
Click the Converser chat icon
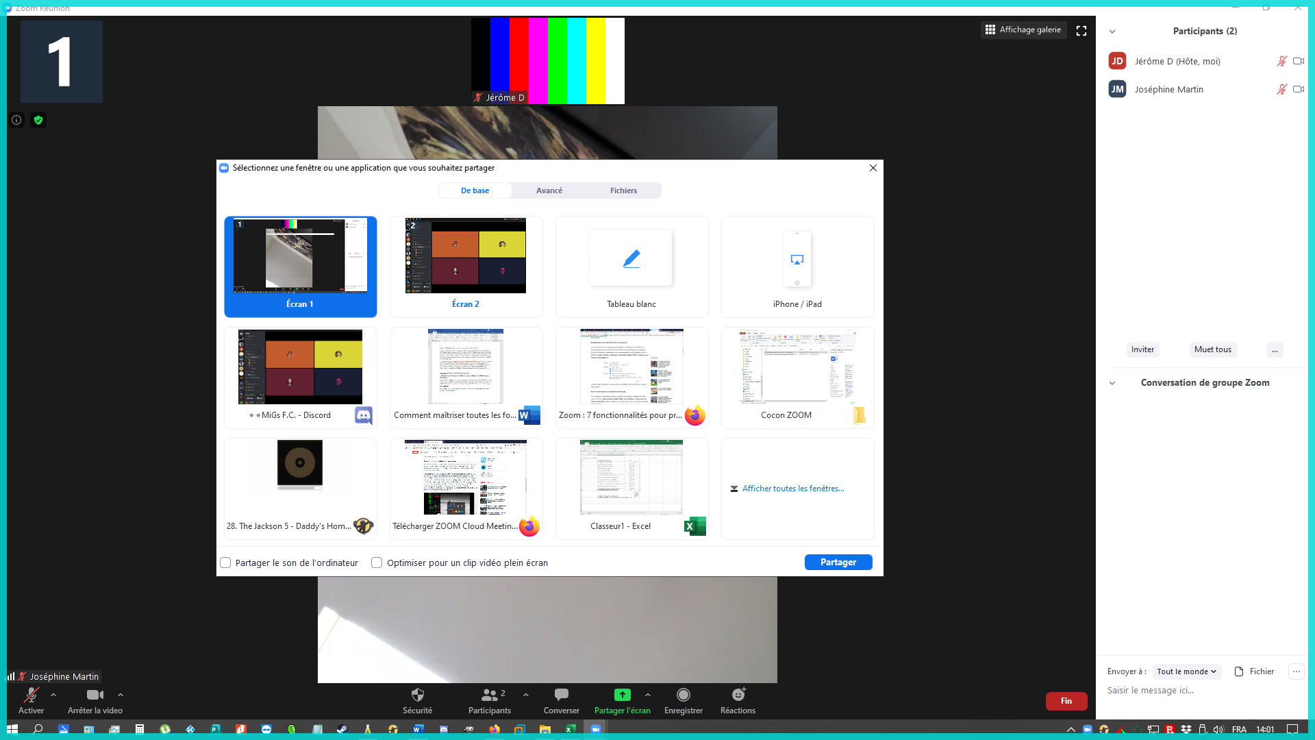pyautogui.click(x=561, y=695)
